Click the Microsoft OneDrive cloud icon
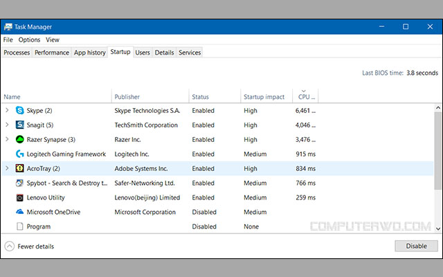443x277 pixels. coord(20,212)
